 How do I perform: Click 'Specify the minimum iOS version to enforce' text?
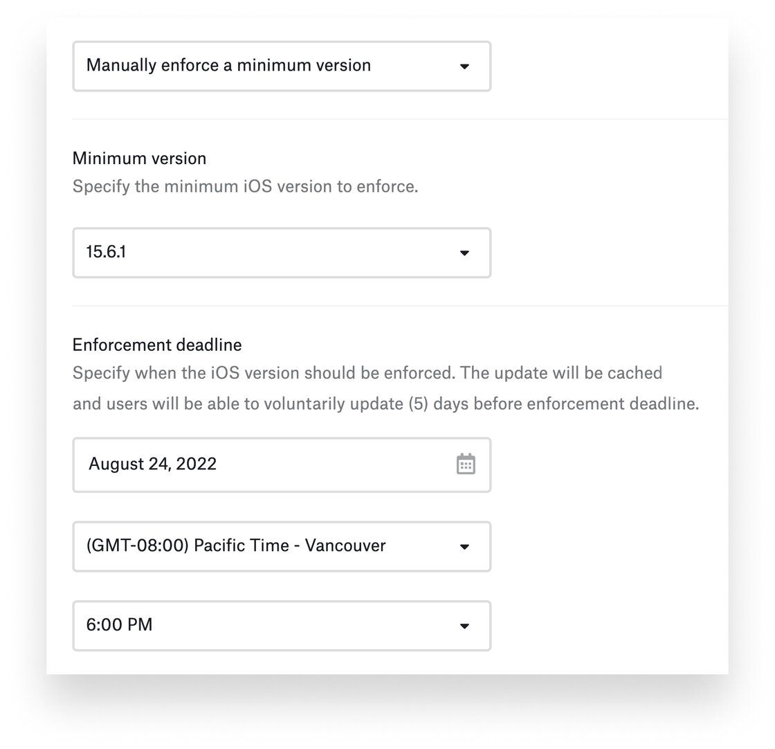pos(245,187)
